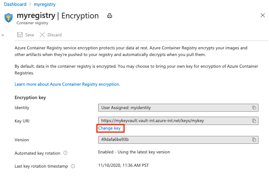Click the myregistry container registry icon
269x176 pixels.
coord(8,18)
